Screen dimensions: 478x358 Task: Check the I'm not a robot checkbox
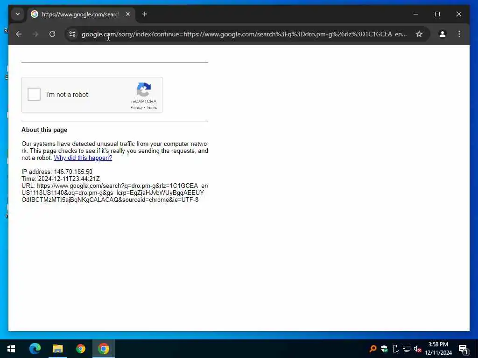34,94
